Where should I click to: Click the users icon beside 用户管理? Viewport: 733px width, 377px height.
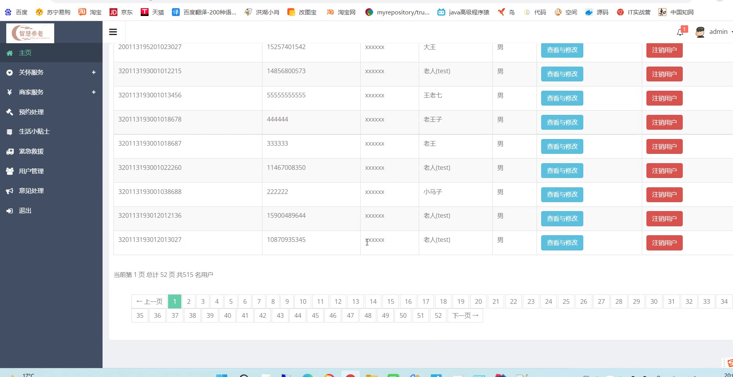point(10,171)
